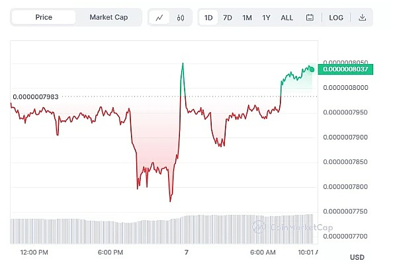Select the 1D time range

click(208, 18)
